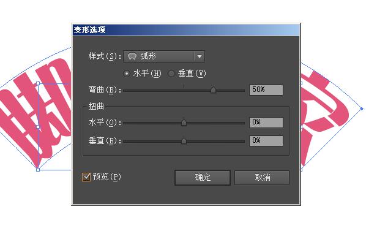
Task: Click the 垂直(E) distortion slider handle
Action: pos(184,140)
